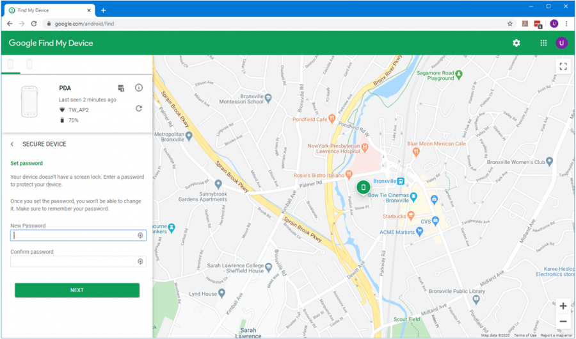Click the Google Find My Device title
The image size is (576, 339).
(x=51, y=43)
